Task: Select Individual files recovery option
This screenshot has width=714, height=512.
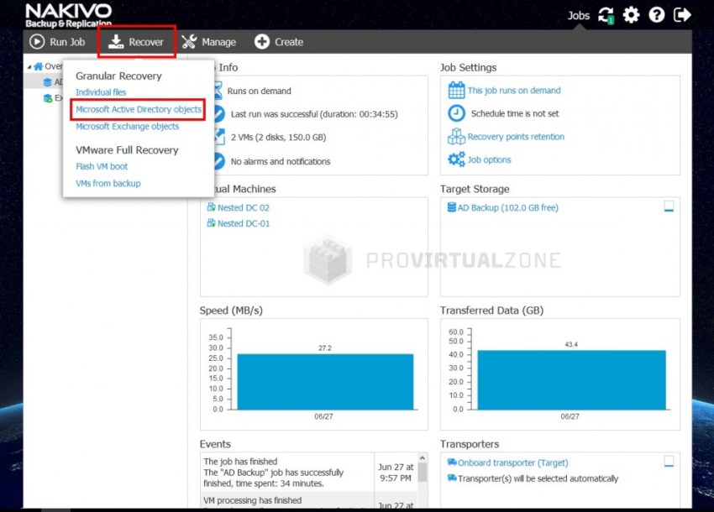Action: [x=101, y=92]
